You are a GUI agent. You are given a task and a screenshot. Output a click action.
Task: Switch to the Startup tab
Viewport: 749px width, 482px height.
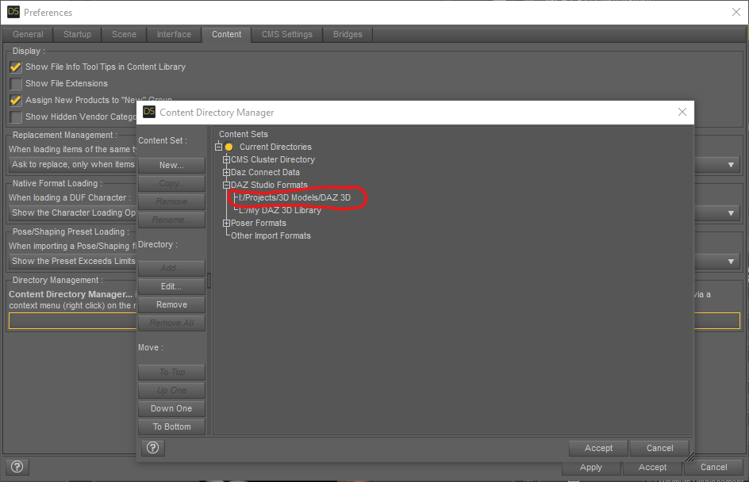click(x=78, y=34)
